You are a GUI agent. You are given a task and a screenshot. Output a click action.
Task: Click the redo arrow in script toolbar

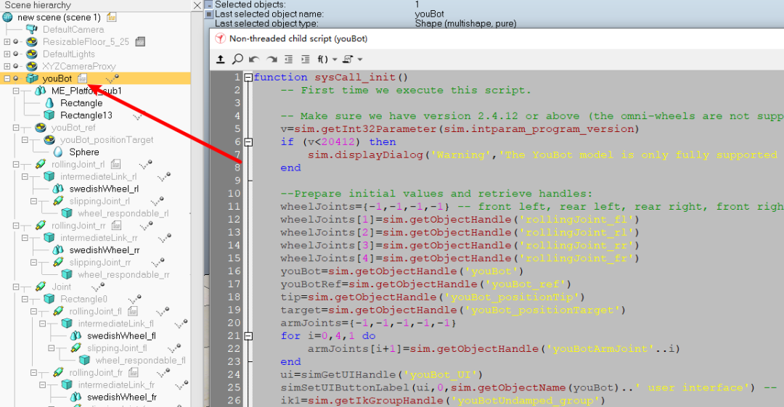pyautogui.click(x=271, y=59)
